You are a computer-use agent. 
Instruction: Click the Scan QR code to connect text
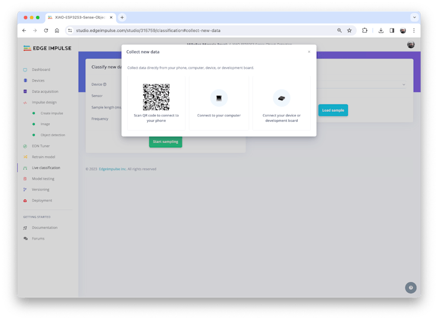coord(156,118)
